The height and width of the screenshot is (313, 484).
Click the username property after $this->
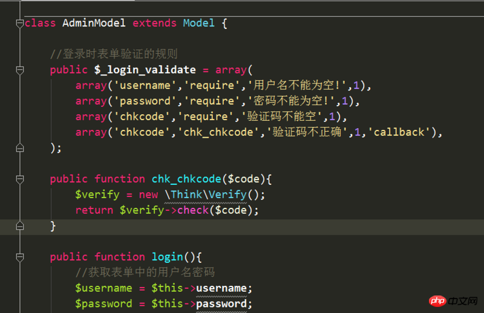[x=221, y=288]
